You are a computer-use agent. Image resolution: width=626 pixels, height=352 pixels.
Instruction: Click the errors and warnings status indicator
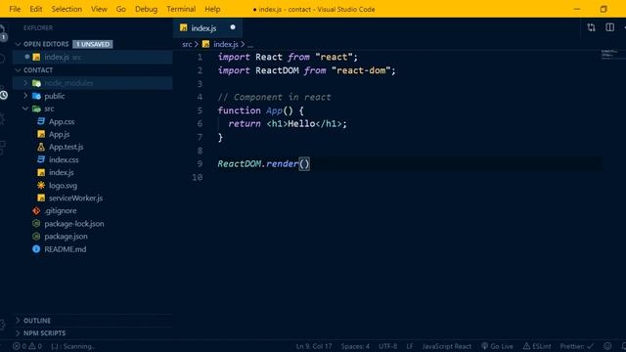(x=26, y=346)
